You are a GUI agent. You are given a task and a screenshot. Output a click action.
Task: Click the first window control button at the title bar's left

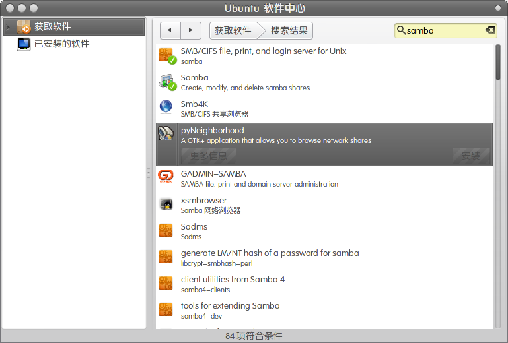(10, 8)
